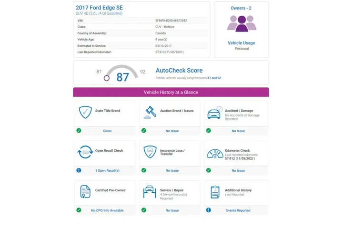Click blue alert icon beside Events Reported
The height and width of the screenshot is (229, 343).
(x=209, y=210)
